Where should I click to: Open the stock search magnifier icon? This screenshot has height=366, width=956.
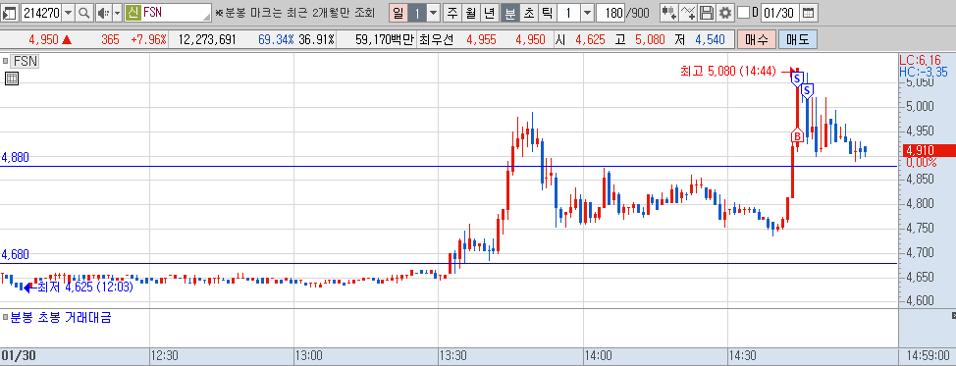84,12
